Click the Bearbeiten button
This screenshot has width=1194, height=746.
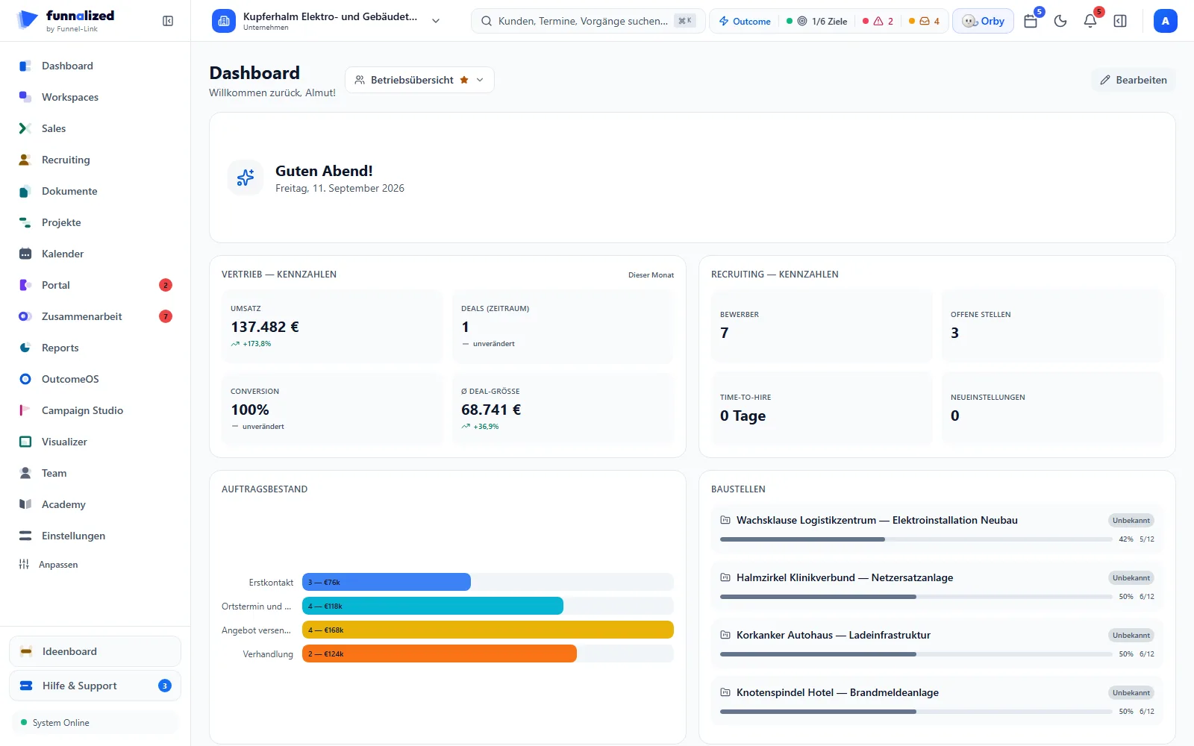click(x=1133, y=80)
